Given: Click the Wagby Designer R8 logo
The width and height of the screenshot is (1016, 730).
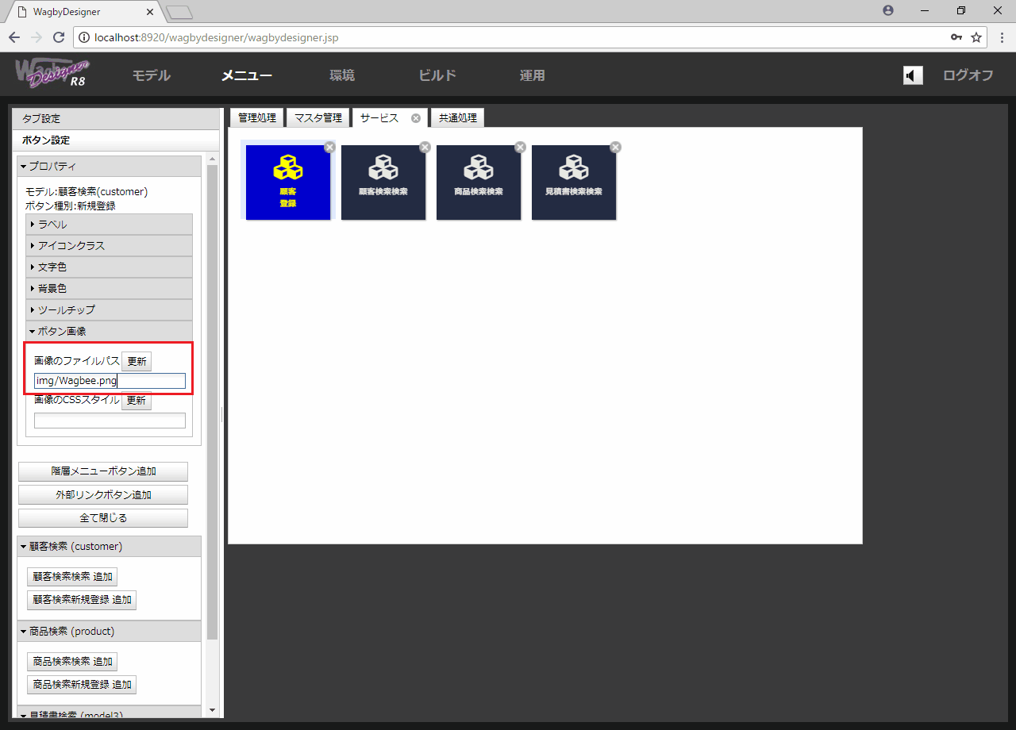Looking at the screenshot, I should (52, 75).
